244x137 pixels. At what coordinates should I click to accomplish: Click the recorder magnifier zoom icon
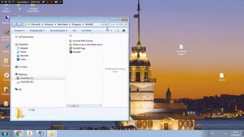point(9,2)
